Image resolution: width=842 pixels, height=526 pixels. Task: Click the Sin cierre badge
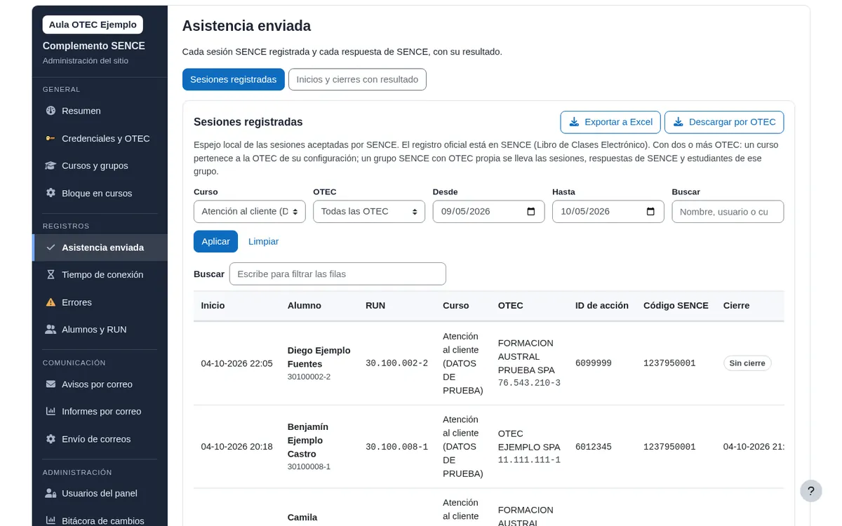pos(747,363)
